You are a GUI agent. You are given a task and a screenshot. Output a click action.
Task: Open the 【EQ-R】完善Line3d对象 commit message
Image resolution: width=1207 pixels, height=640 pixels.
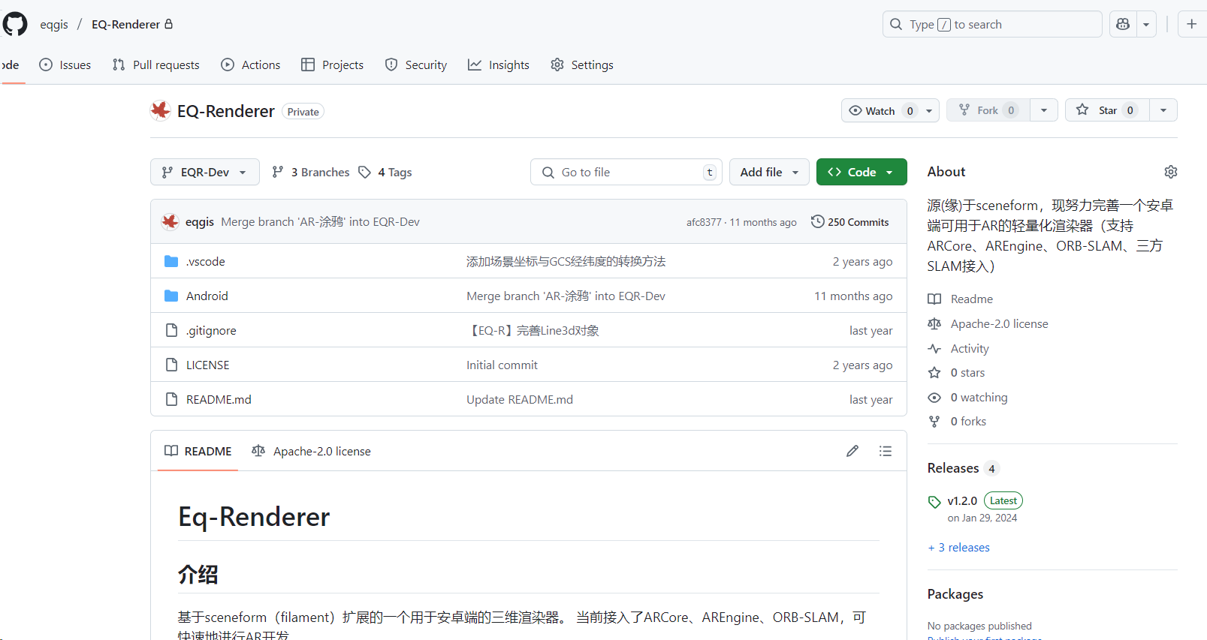tap(533, 330)
